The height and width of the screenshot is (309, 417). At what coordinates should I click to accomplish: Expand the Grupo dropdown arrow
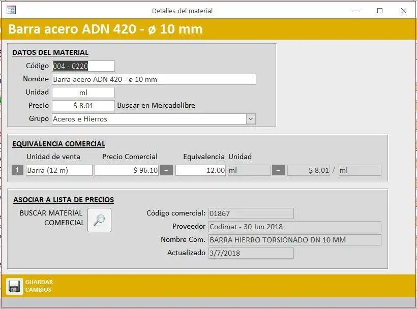click(x=251, y=119)
